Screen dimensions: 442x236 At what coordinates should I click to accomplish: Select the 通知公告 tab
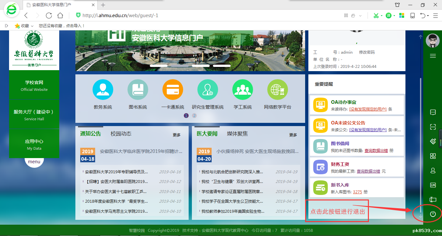pos(91,134)
